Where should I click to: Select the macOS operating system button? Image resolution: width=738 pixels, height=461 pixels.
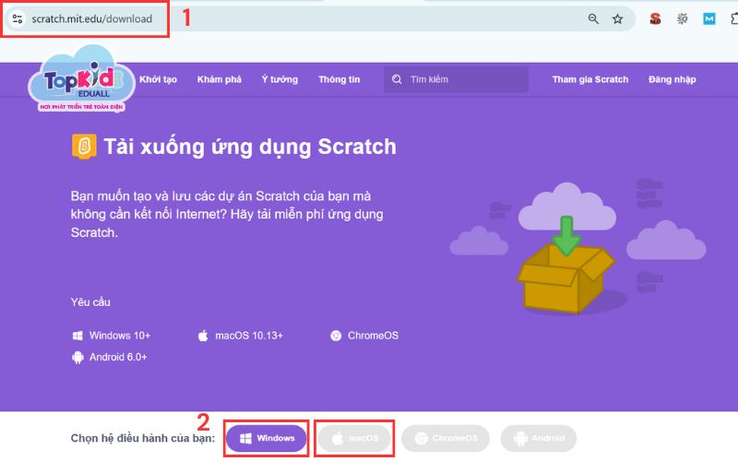point(354,439)
